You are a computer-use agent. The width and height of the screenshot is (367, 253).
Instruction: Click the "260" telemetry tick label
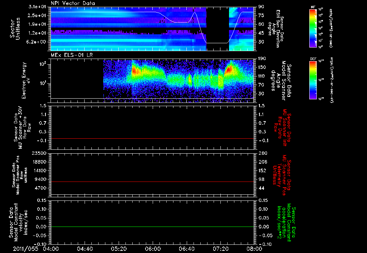(262, 153)
